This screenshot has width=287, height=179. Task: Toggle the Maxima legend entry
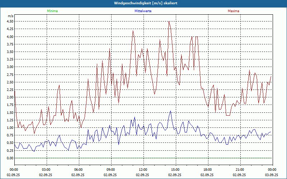(234, 11)
